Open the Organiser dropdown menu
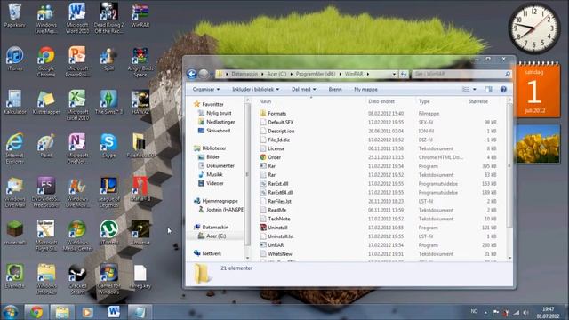The height and width of the screenshot is (320, 569). tap(205, 89)
